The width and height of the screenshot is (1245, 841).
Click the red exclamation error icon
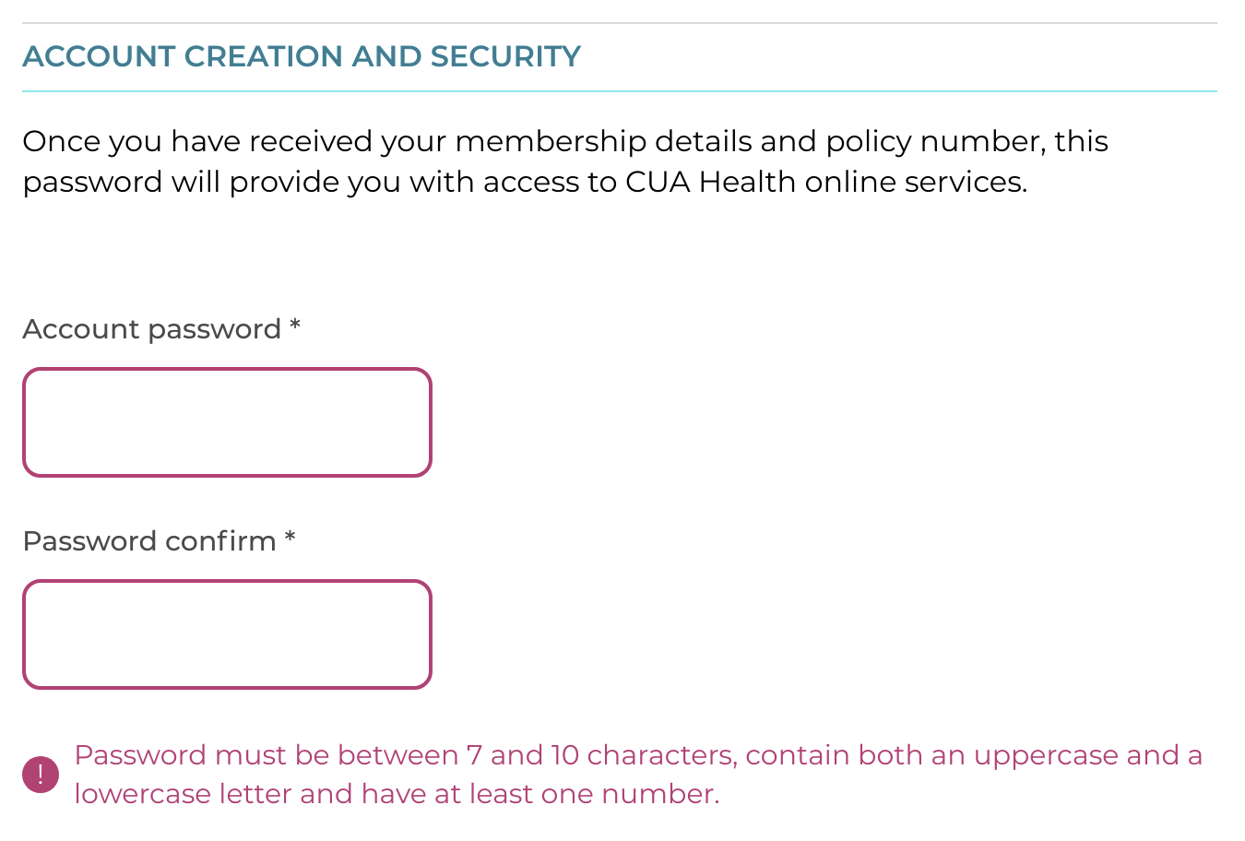click(x=41, y=775)
